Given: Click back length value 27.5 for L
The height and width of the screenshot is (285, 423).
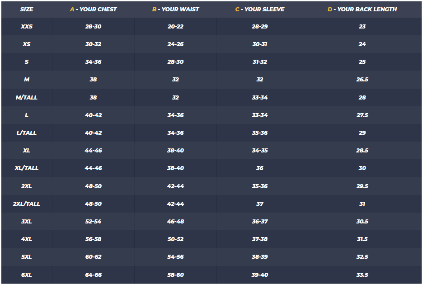Looking at the screenshot, I should point(362,115).
